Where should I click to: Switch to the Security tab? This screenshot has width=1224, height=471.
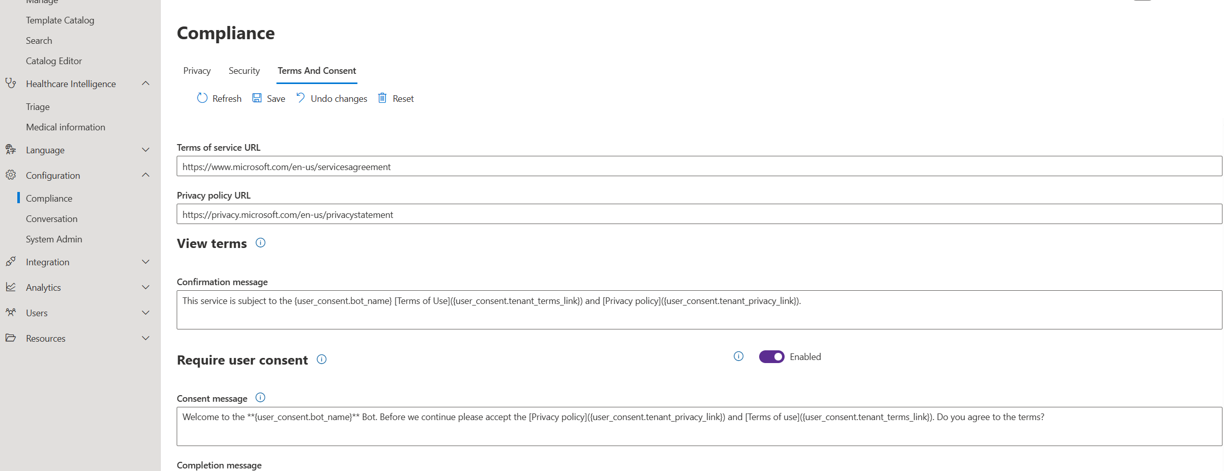tap(244, 70)
